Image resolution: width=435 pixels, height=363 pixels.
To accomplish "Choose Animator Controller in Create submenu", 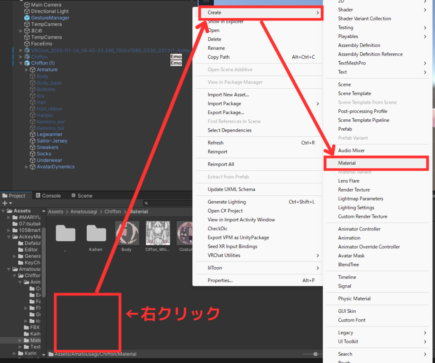I will [359, 229].
